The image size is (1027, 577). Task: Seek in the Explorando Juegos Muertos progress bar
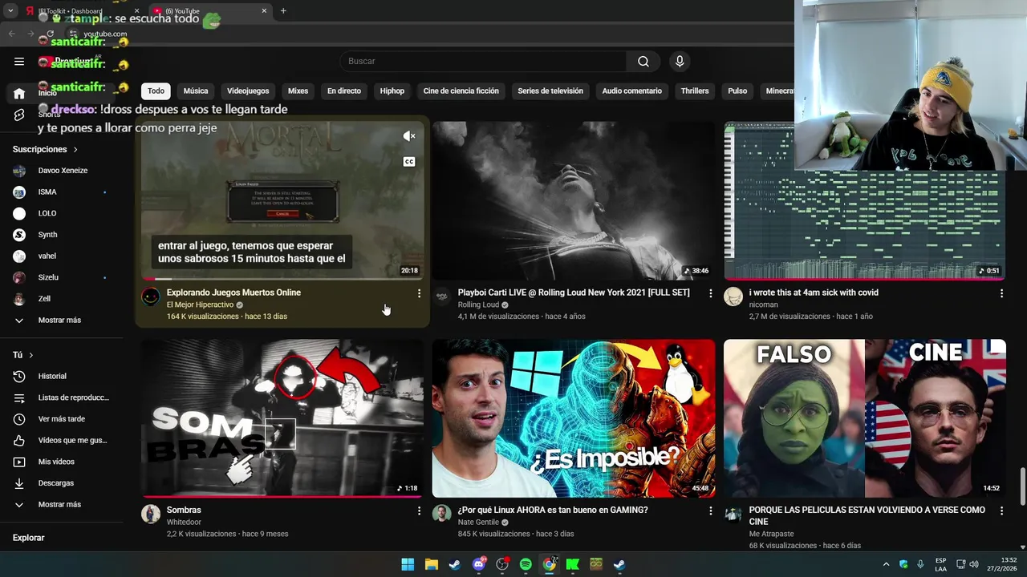pyautogui.click(x=282, y=279)
